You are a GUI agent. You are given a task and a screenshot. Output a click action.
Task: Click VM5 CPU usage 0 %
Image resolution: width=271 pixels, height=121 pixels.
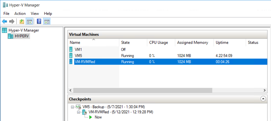[152, 56]
